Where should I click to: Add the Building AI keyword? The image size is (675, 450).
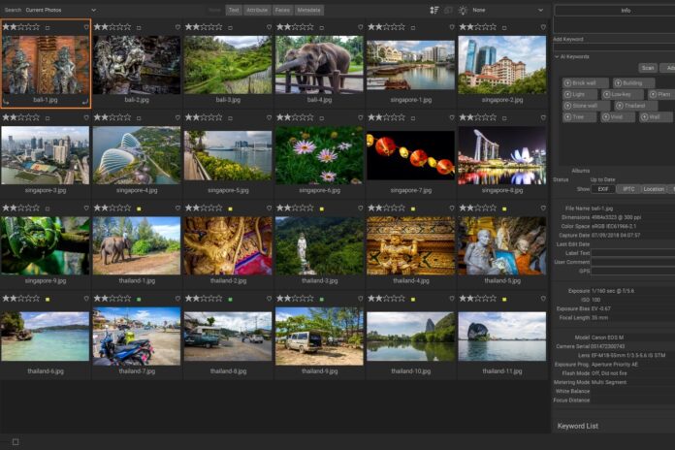pyautogui.click(x=633, y=83)
